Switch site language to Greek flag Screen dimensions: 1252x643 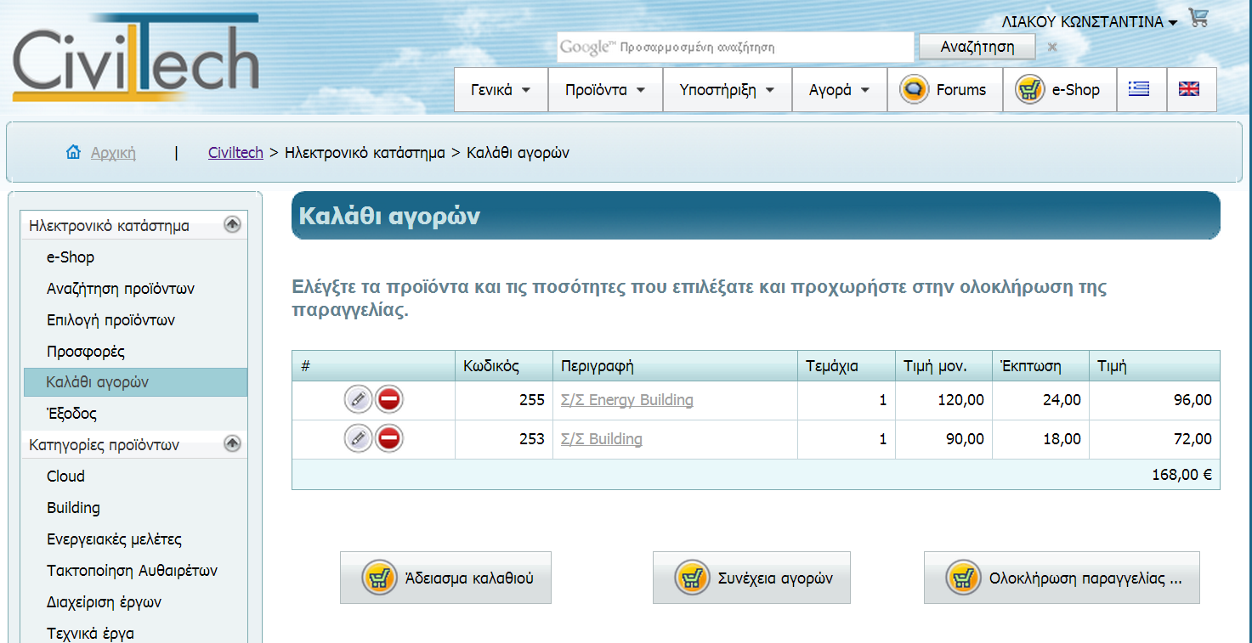[1139, 89]
